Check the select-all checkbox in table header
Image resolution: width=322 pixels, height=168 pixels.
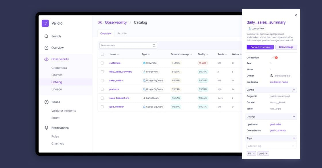pos(102,54)
